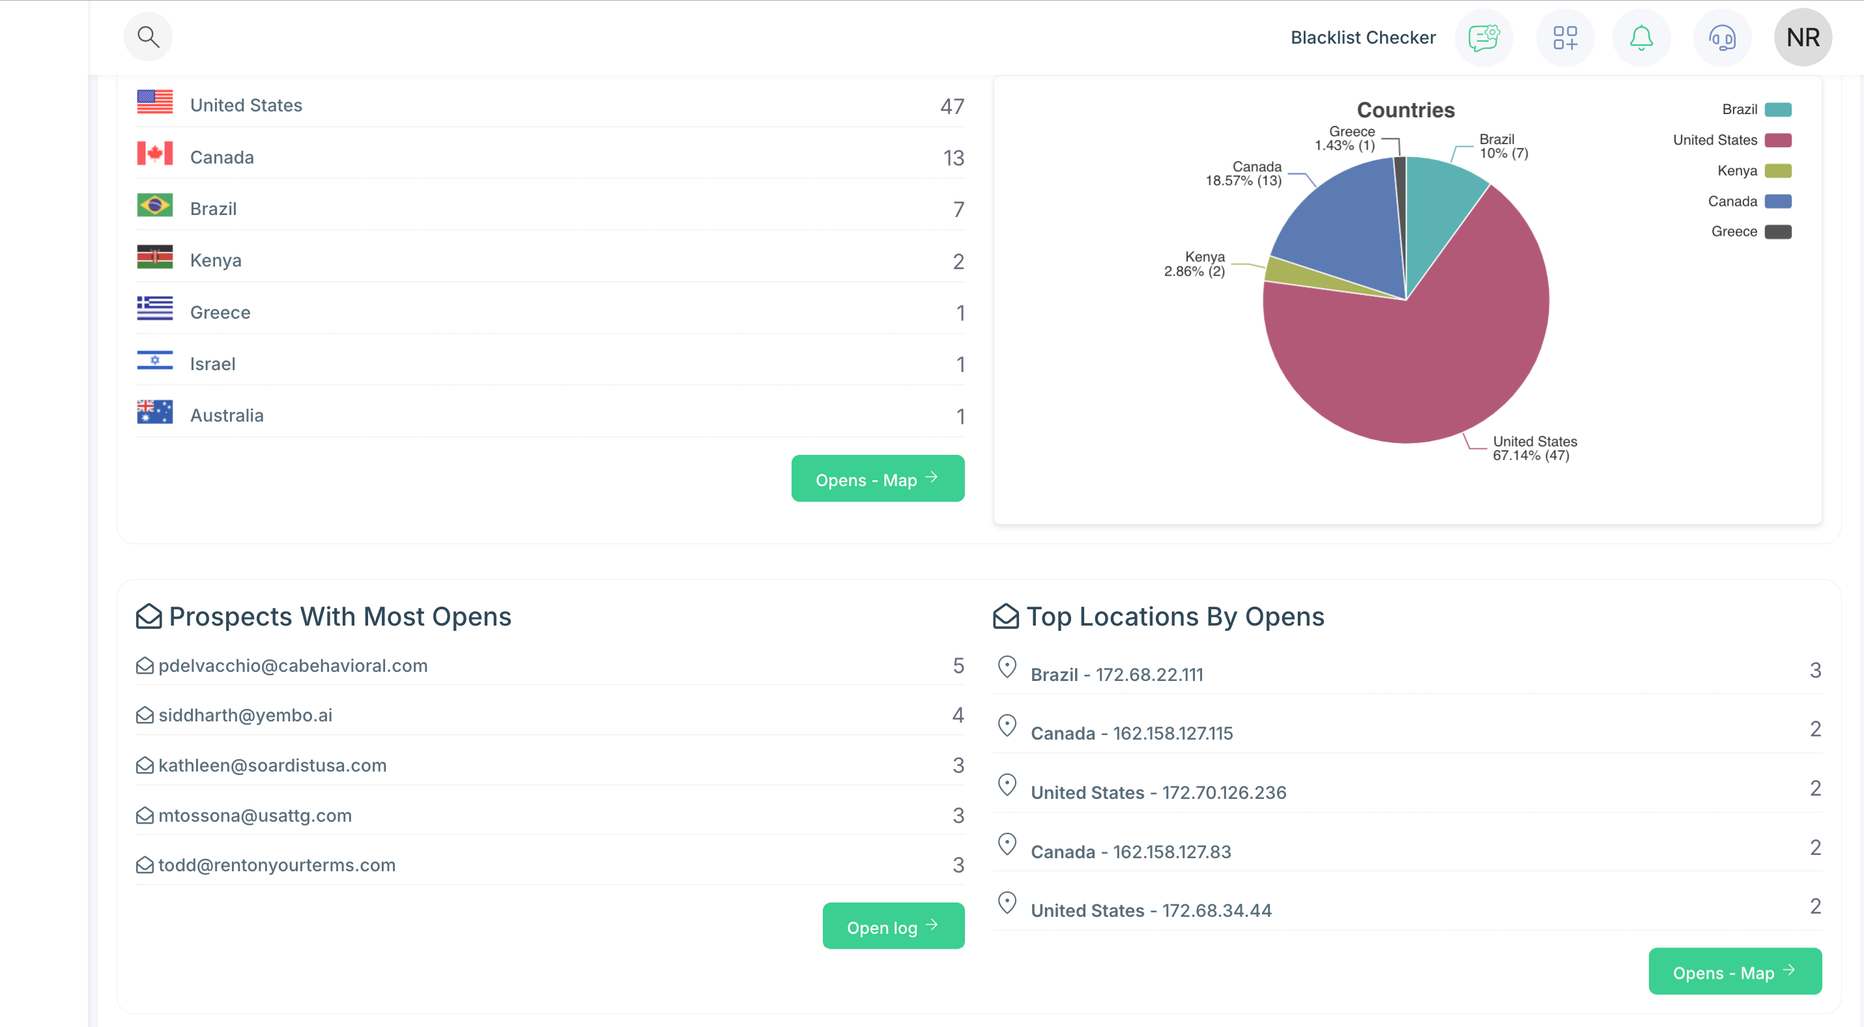1864x1027 pixels.
Task: Open the feedback chat icon in the header
Action: (x=1484, y=38)
